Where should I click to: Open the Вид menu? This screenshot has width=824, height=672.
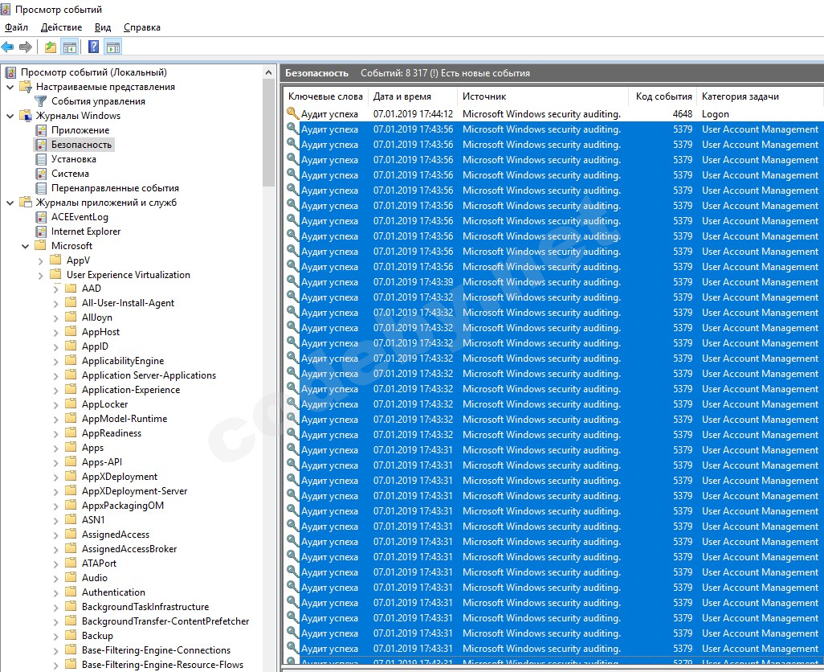coord(103,27)
